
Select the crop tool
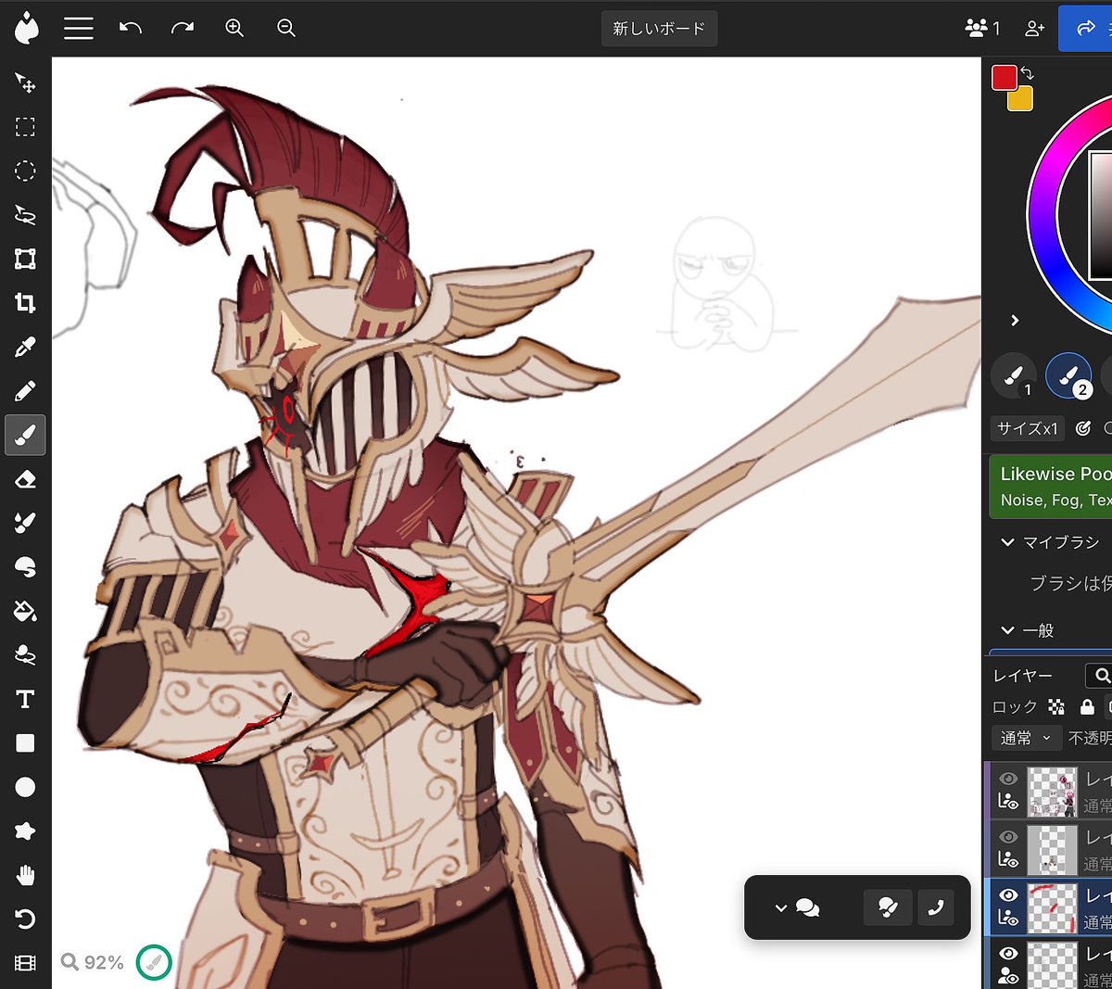pos(25,303)
